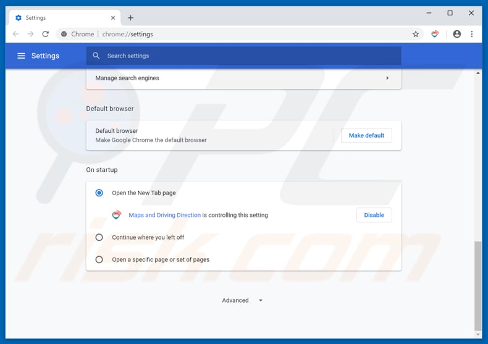This screenshot has height=344, width=488.
Task: Open the Maps and Driving Direction link
Action: pyautogui.click(x=165, y=215)
